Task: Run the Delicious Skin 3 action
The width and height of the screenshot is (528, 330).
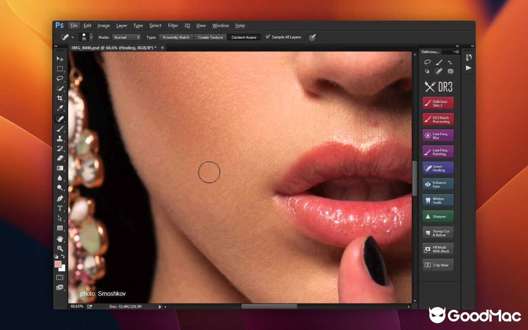Action: click(438, 102)
